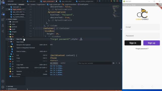The height and width of the screenshot is (91, 162).
Task: Trigger Flutter hot reload lightning
Action: tap(111, 1)
